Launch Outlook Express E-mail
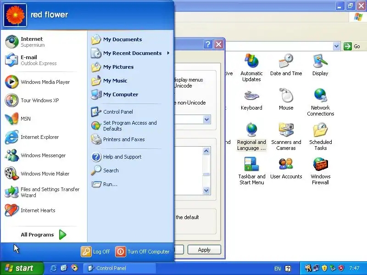This screenshot has width=367, height=275. coord(44,60)
